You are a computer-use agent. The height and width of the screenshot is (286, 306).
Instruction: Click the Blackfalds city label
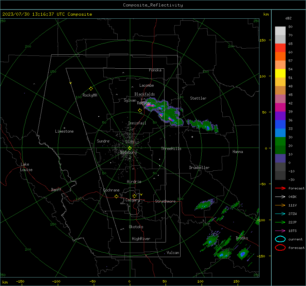[144, 94]
